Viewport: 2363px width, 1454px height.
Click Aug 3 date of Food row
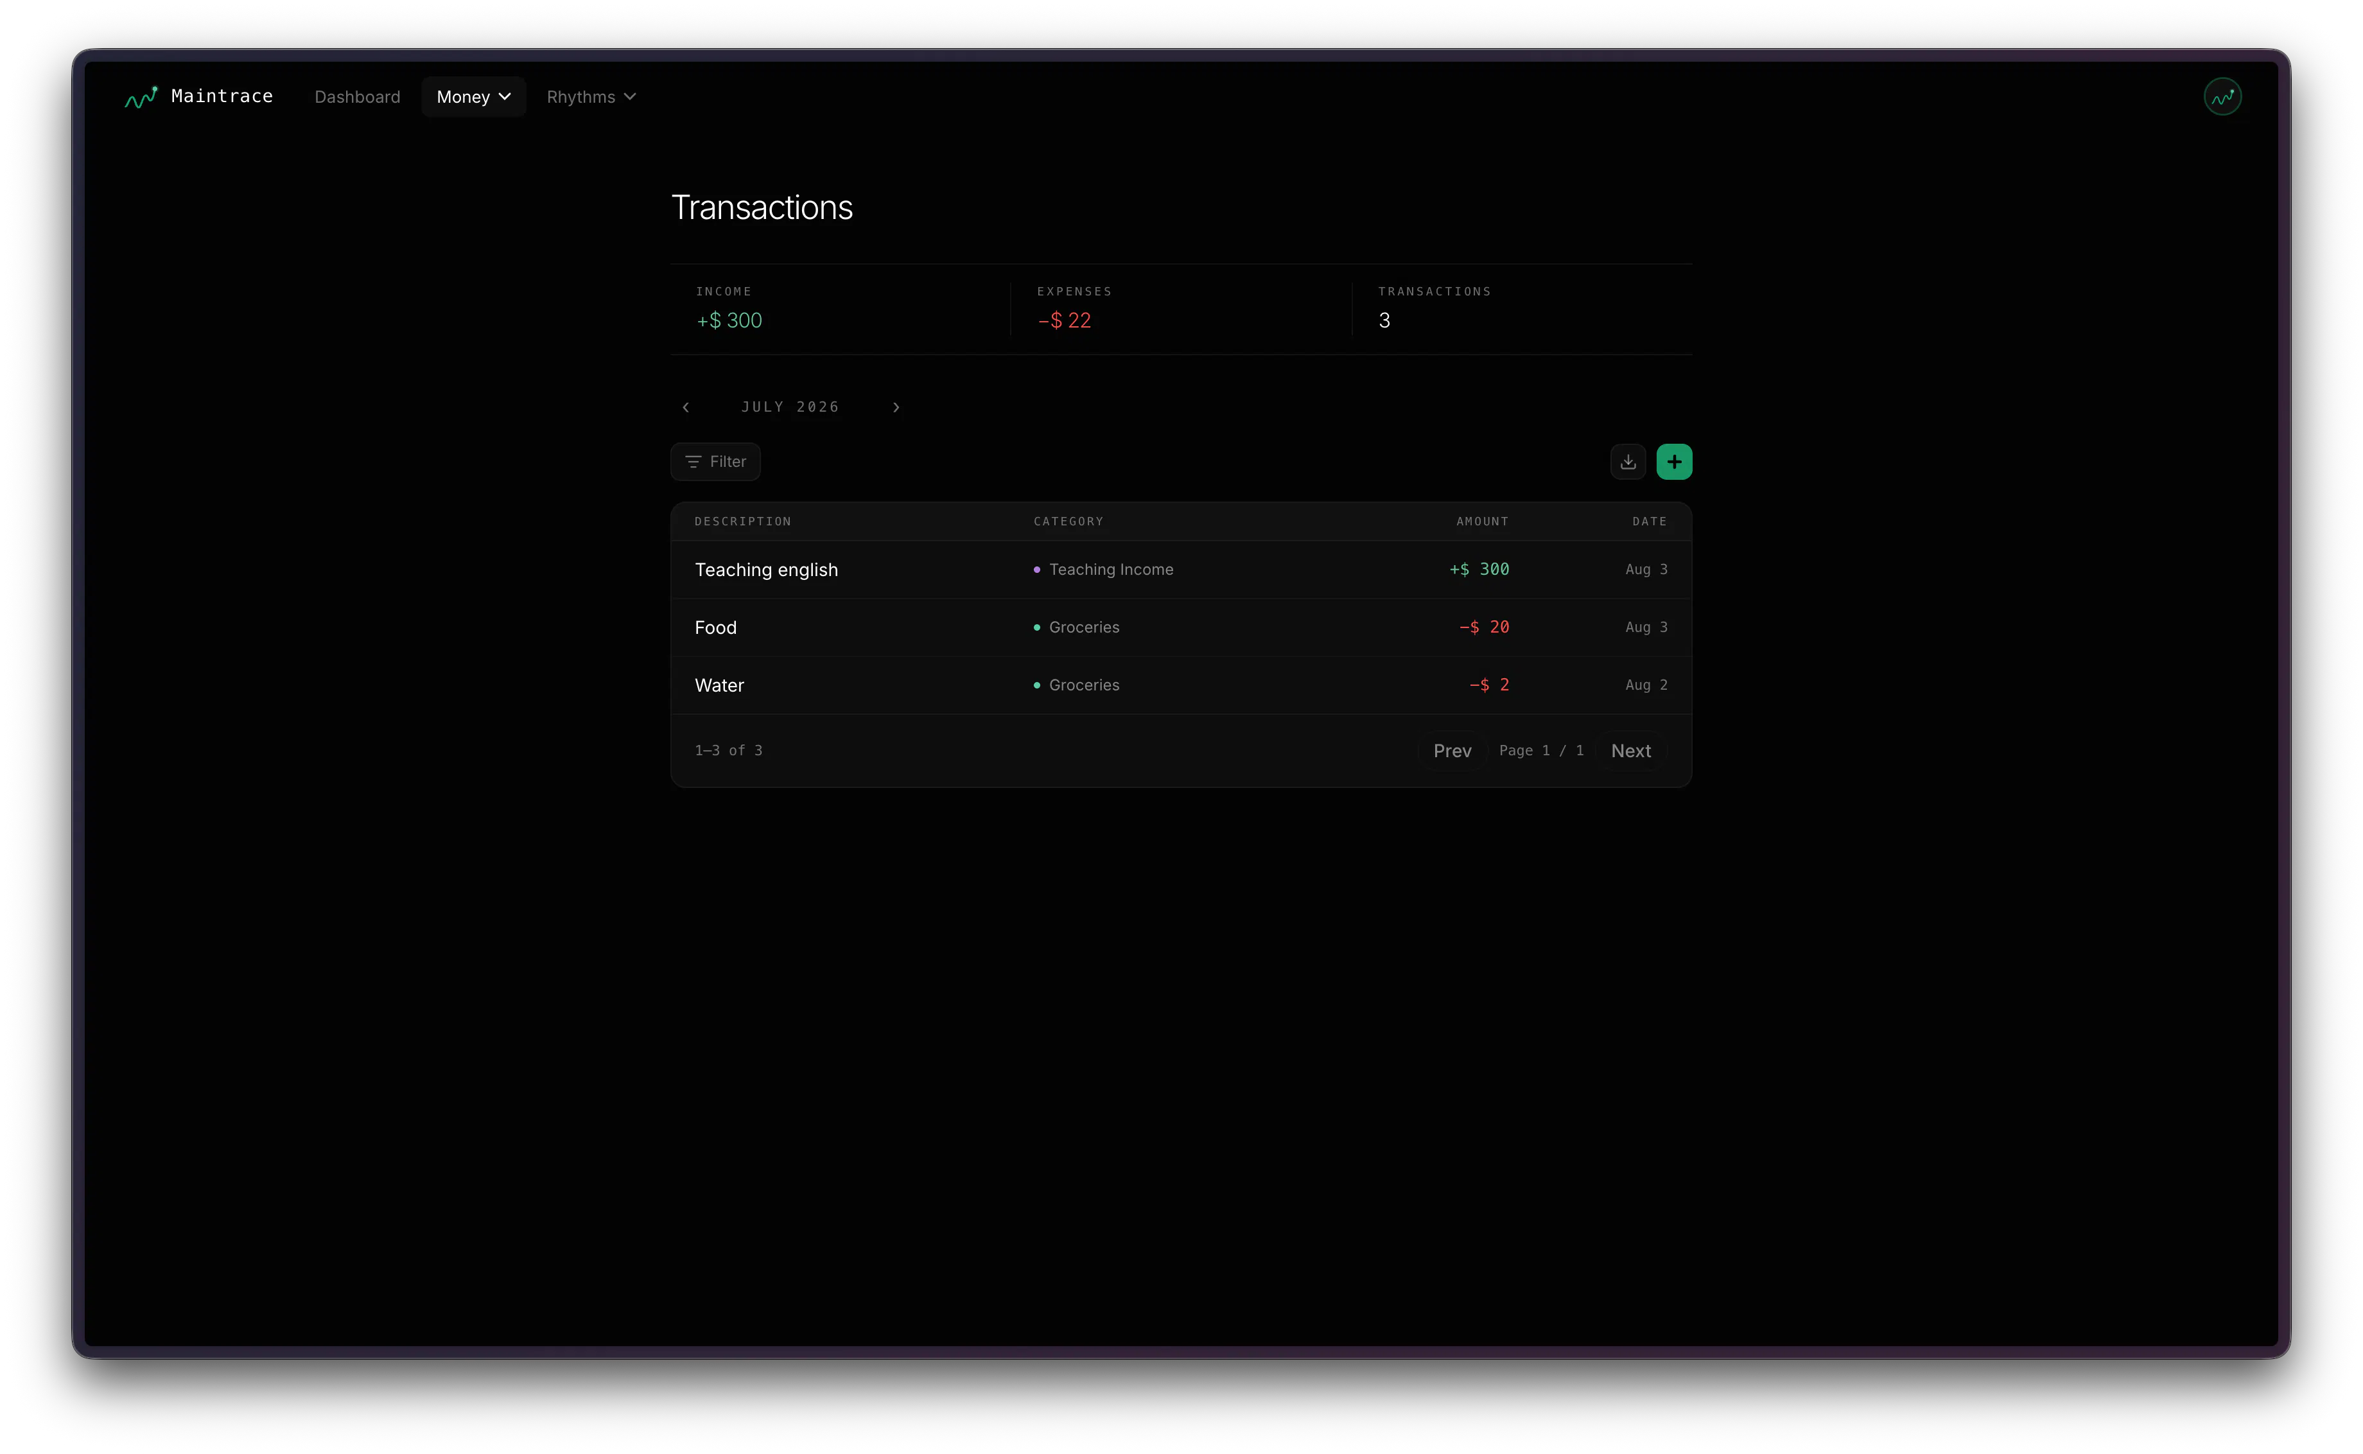[x=1646, y=627]
